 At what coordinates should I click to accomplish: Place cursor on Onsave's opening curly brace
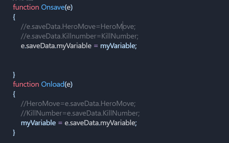coord(14,17)
